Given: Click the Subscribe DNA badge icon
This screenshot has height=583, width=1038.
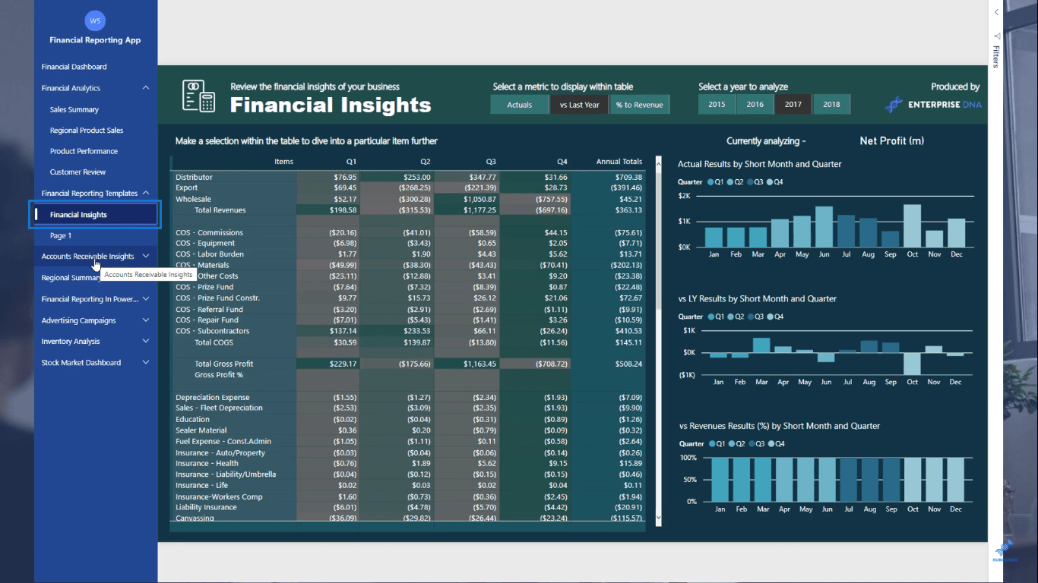Looking at the screenshot, I should 1004,551.
